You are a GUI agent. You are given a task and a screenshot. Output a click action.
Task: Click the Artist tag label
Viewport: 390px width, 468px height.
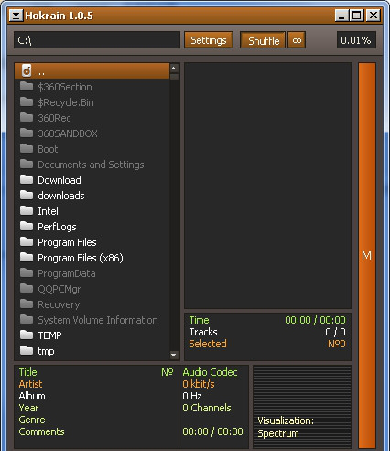[x=30, y=384]
